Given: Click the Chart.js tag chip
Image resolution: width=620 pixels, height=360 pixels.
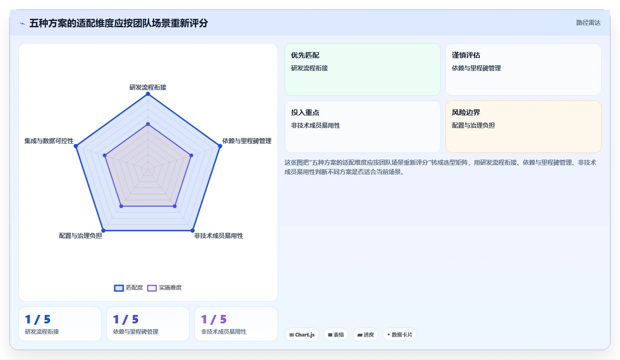Looking at the screenshot, I should tap(302, 335).
